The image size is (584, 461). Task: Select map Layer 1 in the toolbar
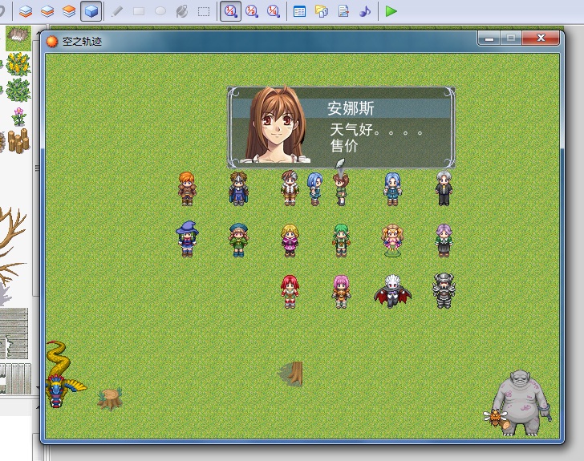tap(26, 11)
